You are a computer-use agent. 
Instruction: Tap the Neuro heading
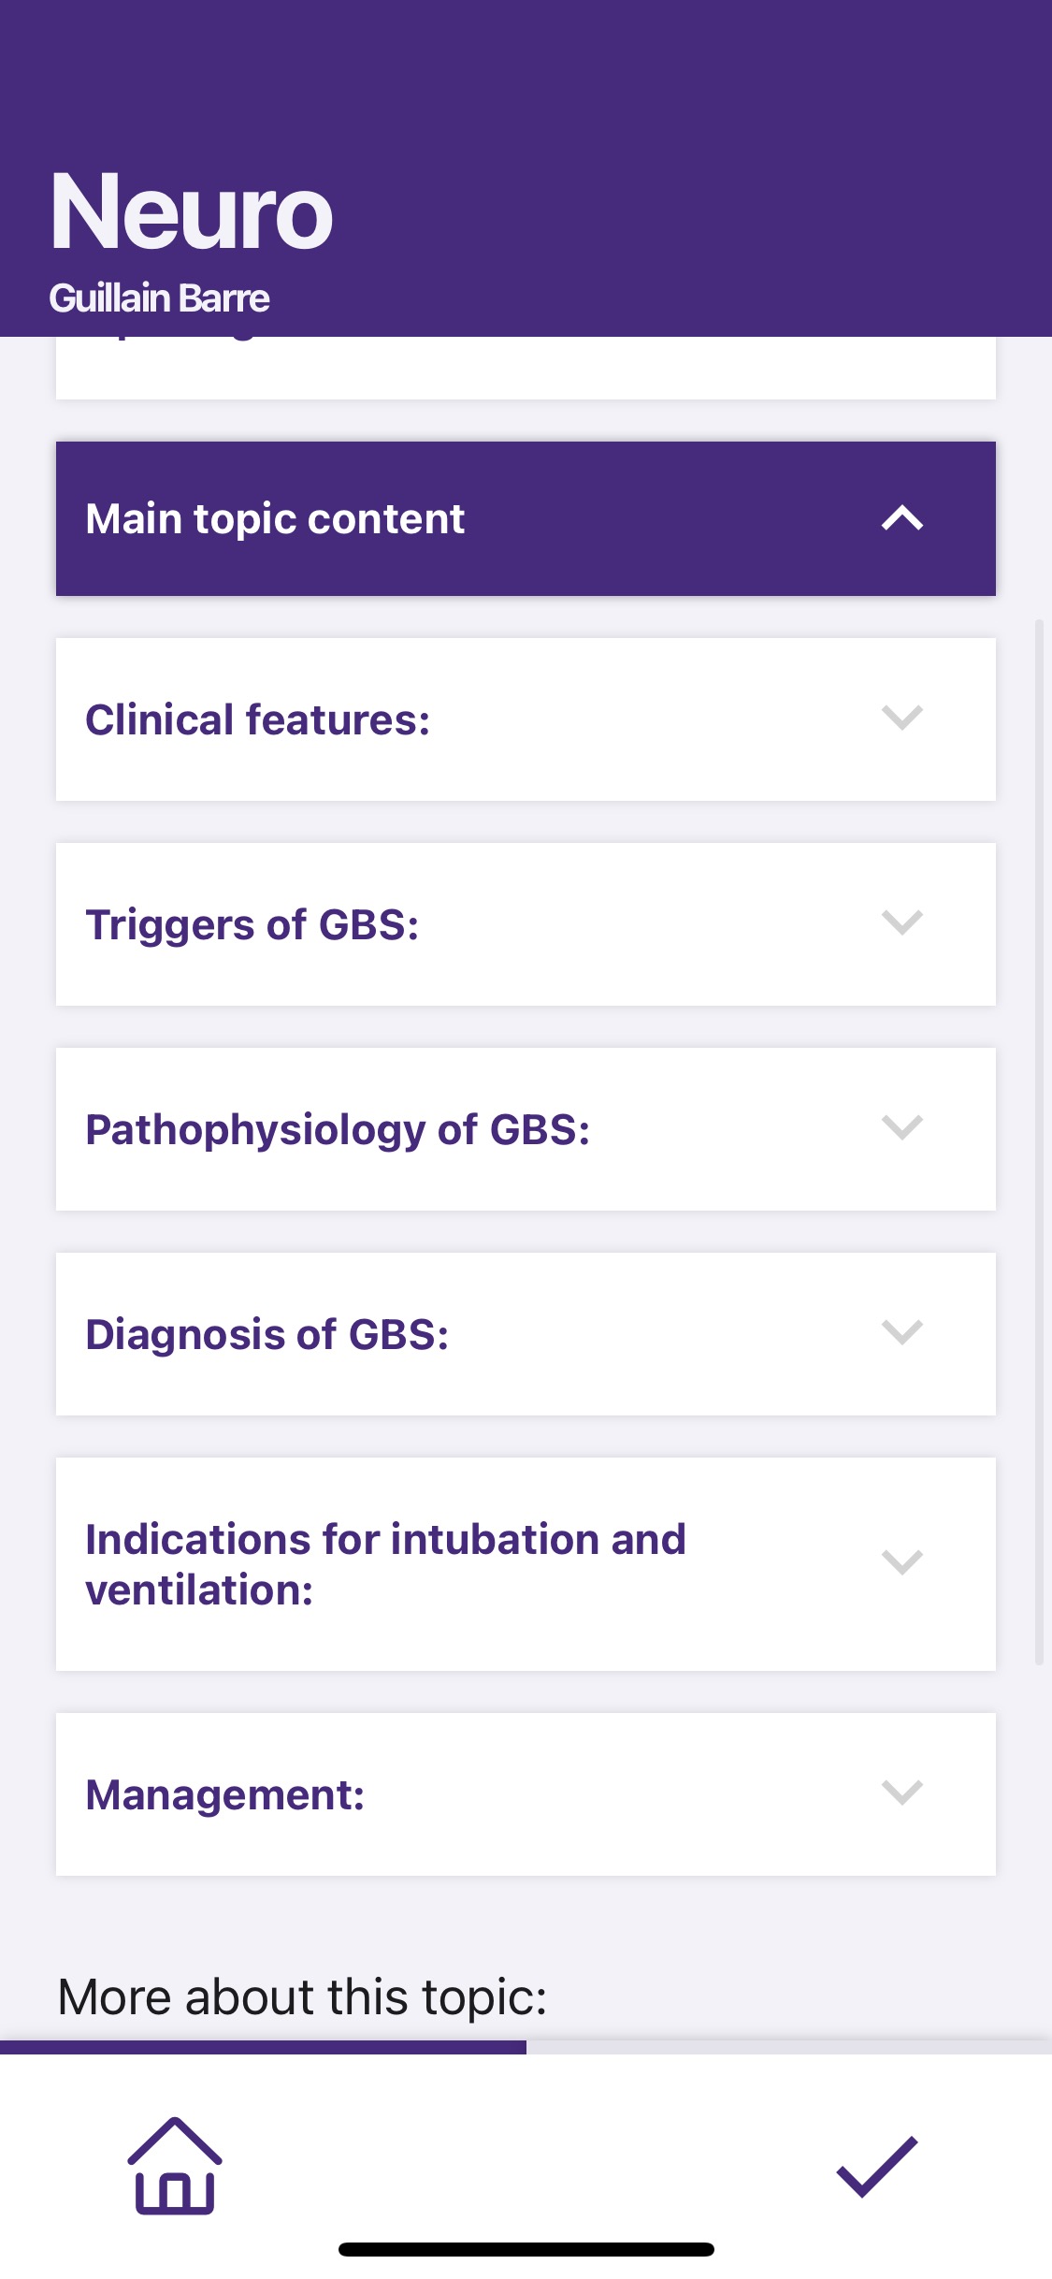pyautogui.click(x=192, y=212)
